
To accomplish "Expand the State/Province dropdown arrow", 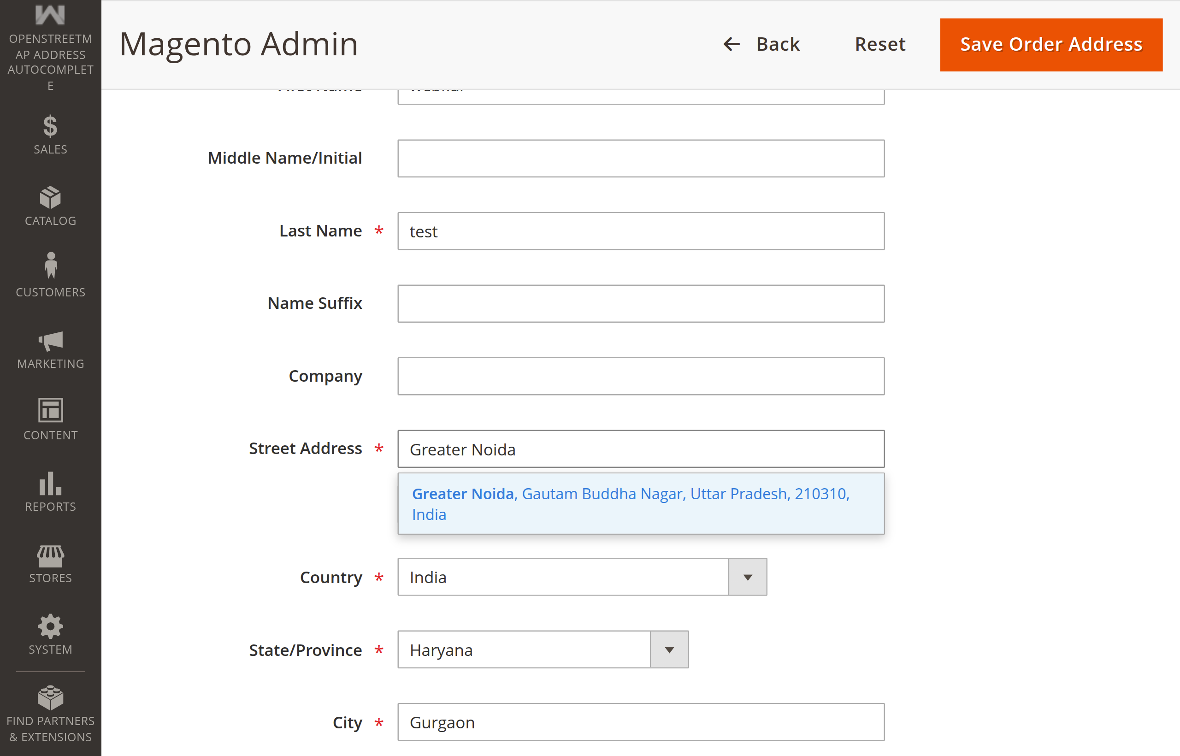I will coord(670,650).
